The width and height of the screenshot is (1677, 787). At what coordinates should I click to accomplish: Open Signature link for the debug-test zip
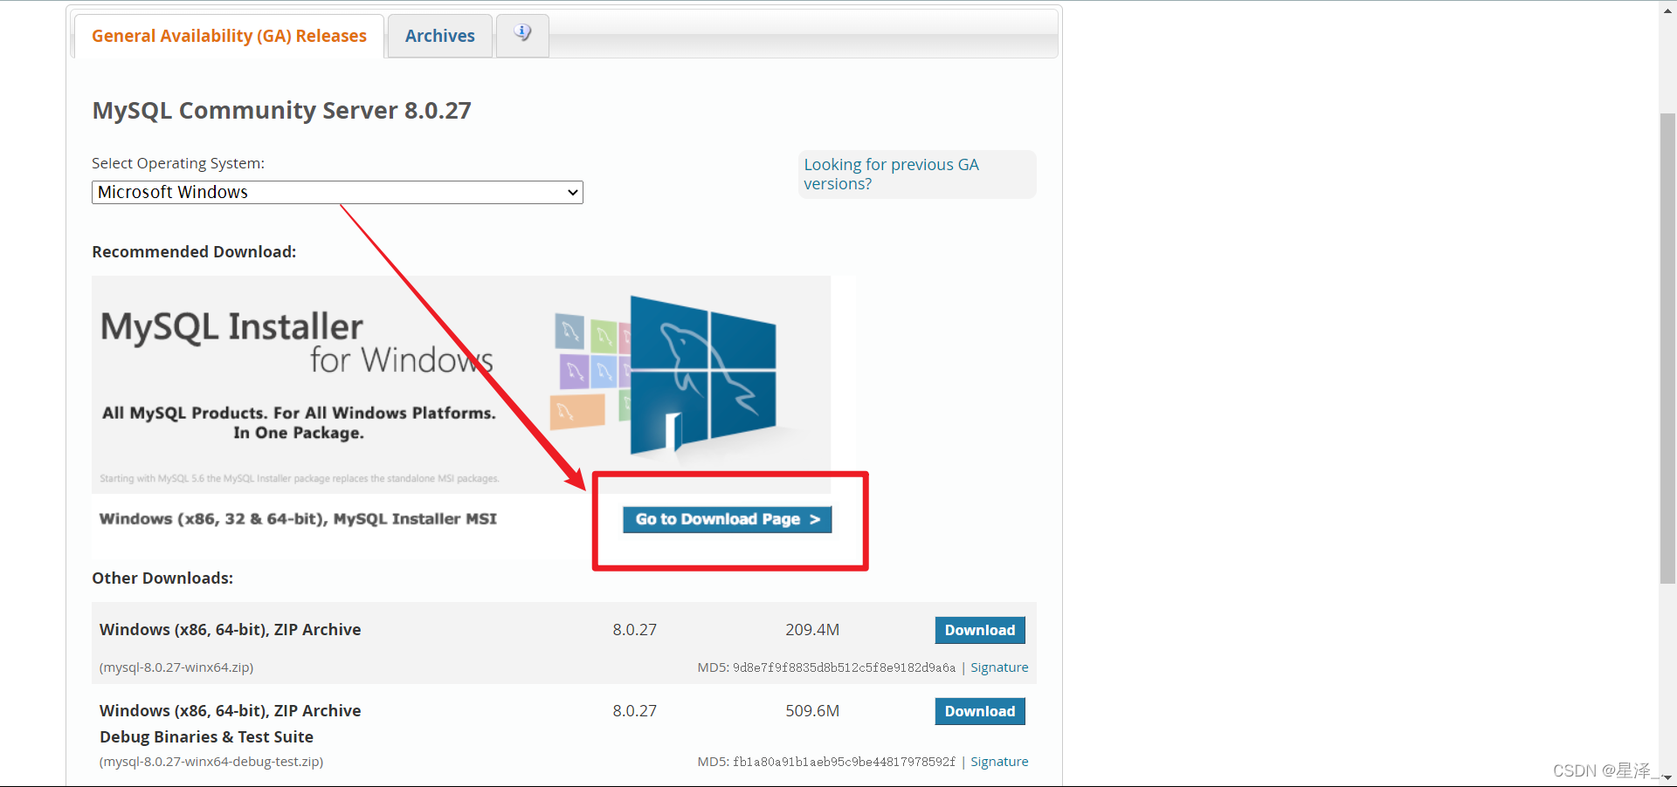click(x=999, y=762)
